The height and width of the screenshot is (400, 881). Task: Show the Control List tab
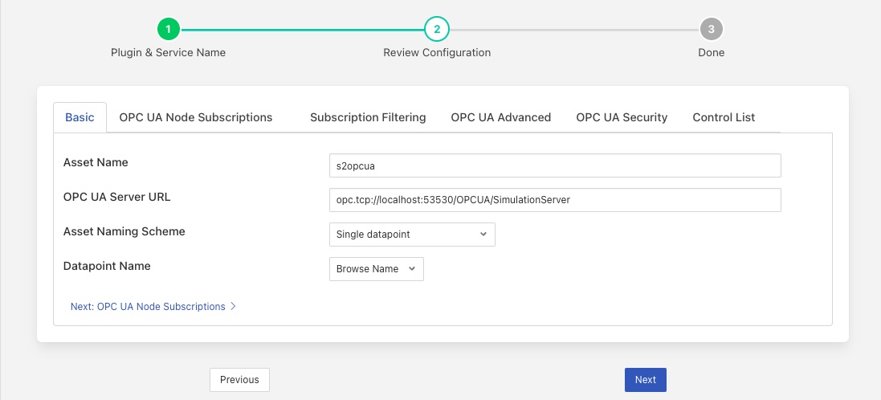[x=724, y=117]
